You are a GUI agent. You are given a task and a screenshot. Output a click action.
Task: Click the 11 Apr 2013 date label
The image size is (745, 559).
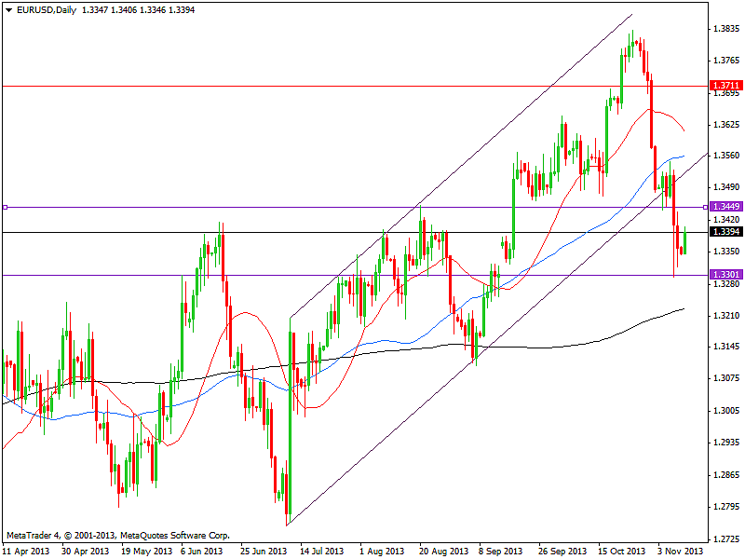pos(25,551)
